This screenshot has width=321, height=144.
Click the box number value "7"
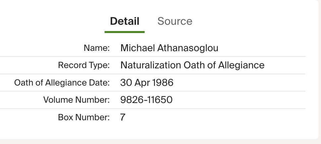(123, 117)
